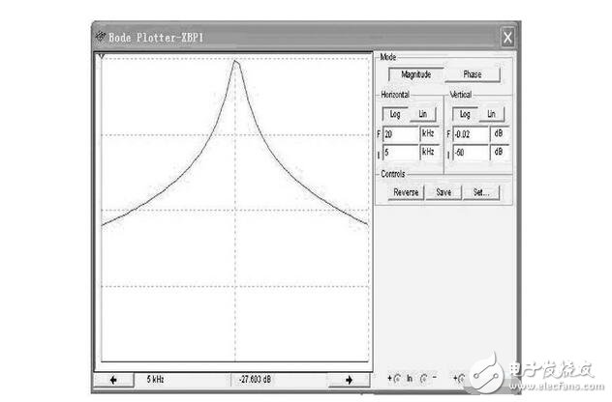
Task: Set vertical axis to Lin
Action: coord(493,113)
